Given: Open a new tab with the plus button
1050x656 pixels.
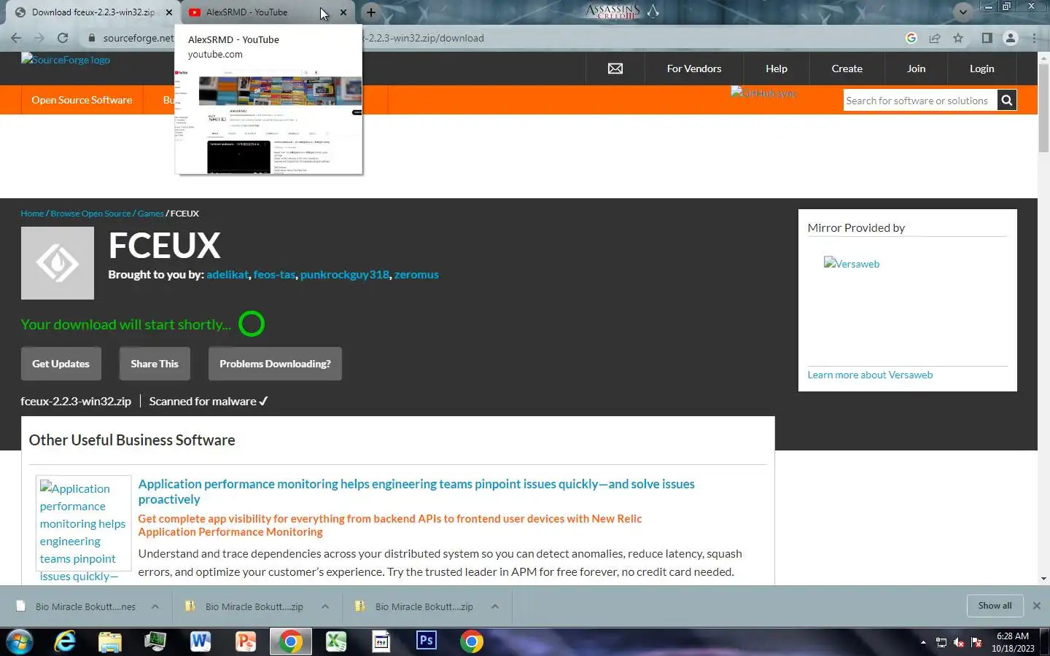Looking at the screenshot, I should click(371, 12).
